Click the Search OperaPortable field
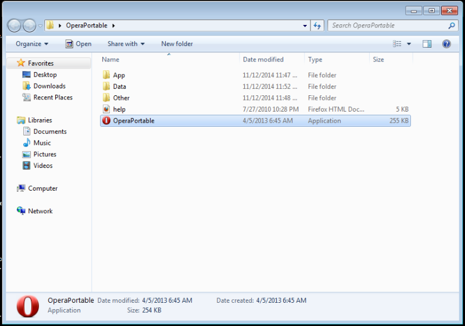Screen dimensions: 465x326 [392, 26]
